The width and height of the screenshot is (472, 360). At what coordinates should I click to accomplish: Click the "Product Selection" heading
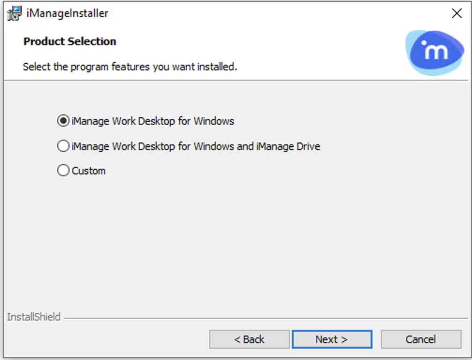tap(70, 41)
